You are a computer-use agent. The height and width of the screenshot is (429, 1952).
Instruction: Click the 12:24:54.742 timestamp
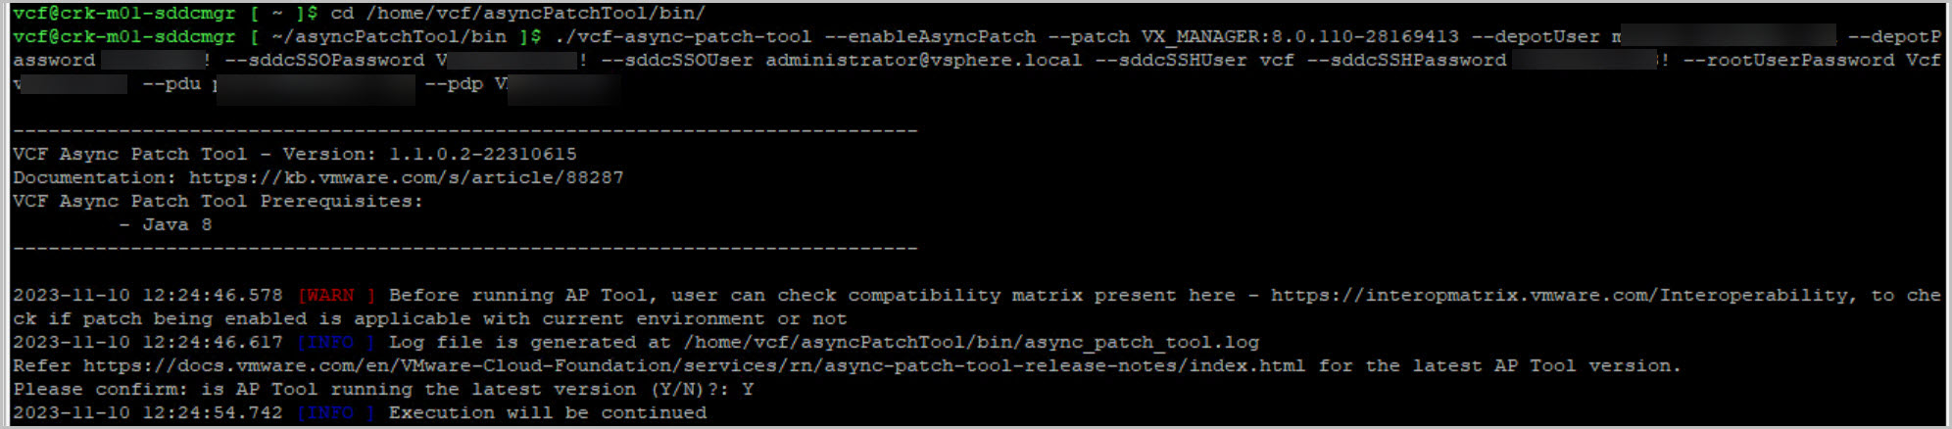212,412
